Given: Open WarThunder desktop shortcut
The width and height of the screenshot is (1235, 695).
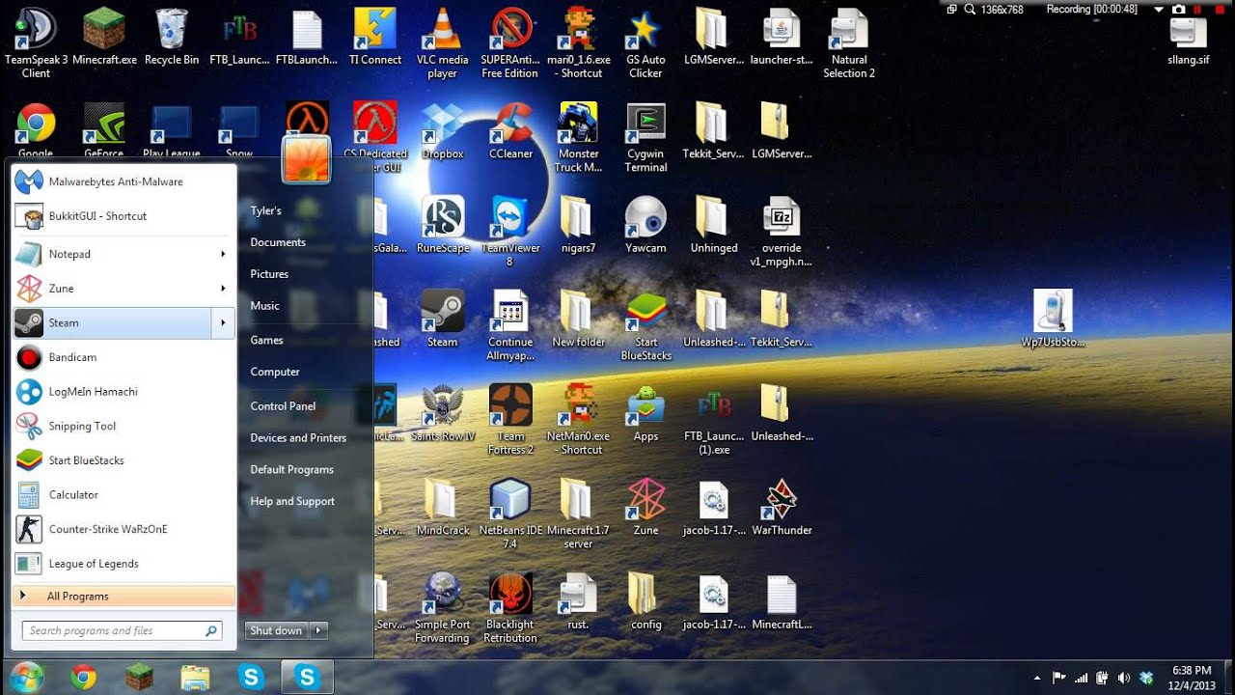Looking at the screenshot, I should click(782, 506).
